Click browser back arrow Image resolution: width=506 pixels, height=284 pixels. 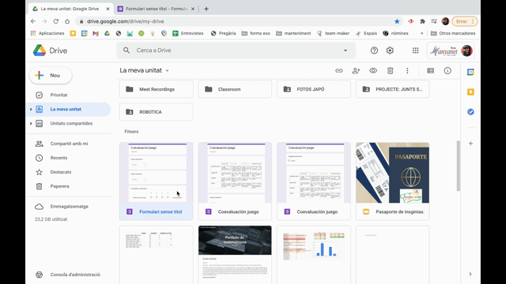coord(33,21)
